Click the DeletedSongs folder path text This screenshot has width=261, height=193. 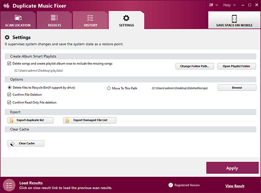[x=179, y=88]
